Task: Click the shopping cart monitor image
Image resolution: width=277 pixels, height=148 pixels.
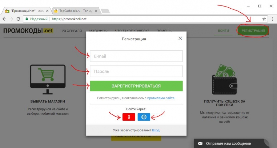Action: (x=48, y=79)
